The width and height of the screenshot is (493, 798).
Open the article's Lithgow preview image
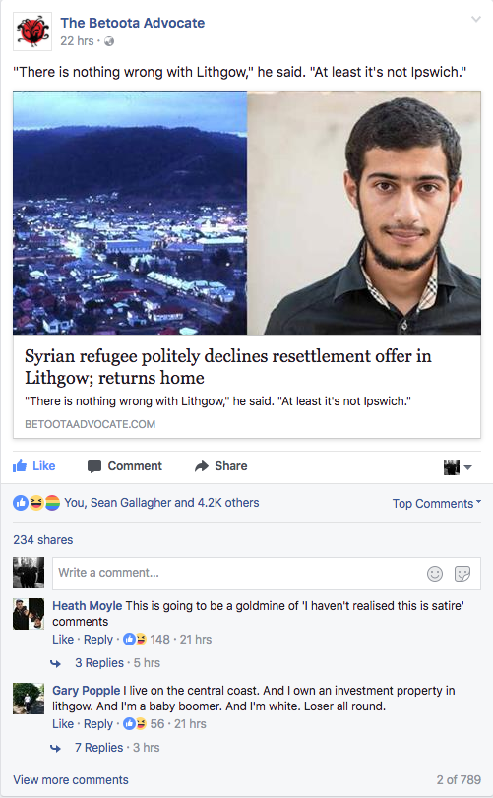coord(130,213)
